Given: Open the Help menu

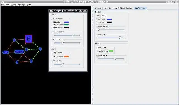Looking at the screenshot, I should coord(29,5).
